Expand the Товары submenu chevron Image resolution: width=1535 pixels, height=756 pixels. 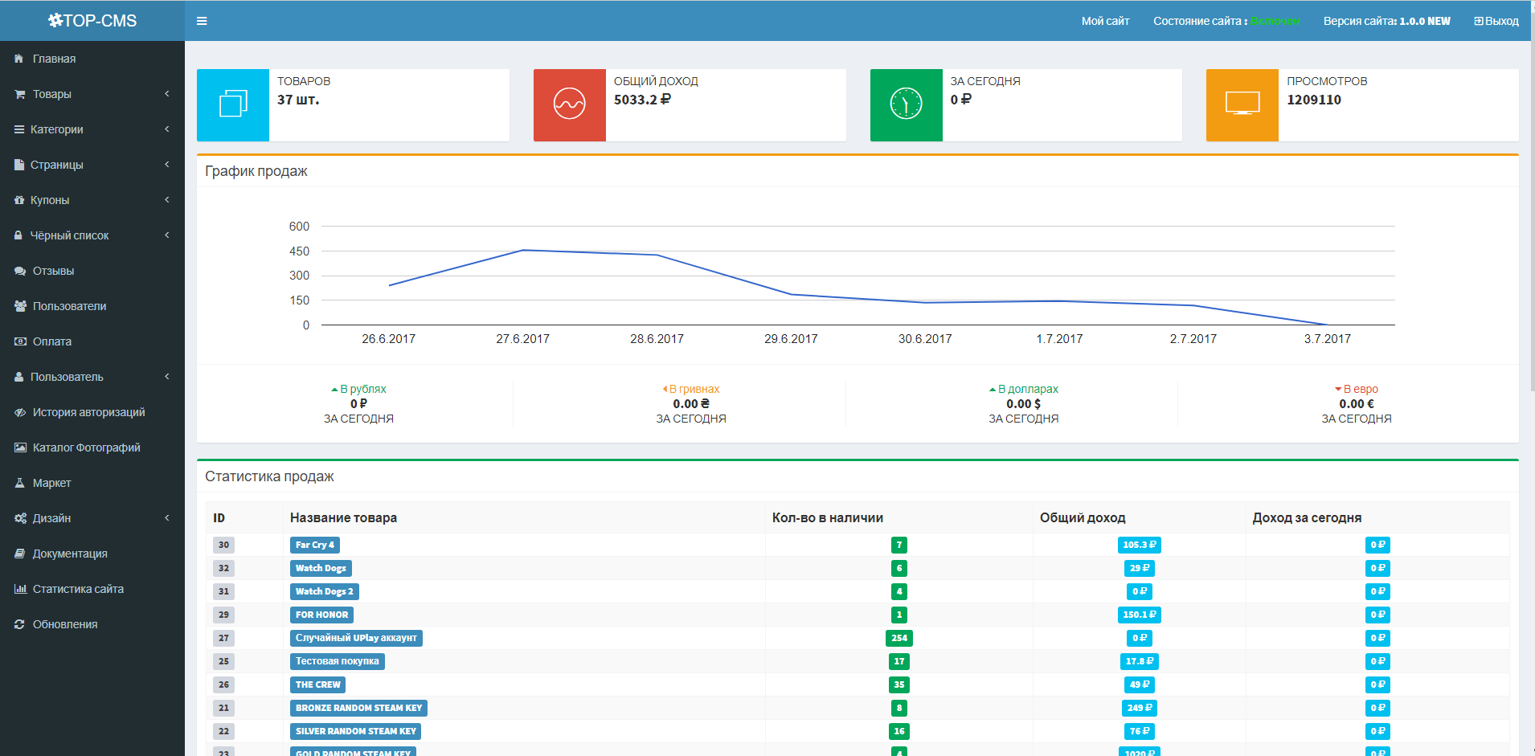coord(167,94)
